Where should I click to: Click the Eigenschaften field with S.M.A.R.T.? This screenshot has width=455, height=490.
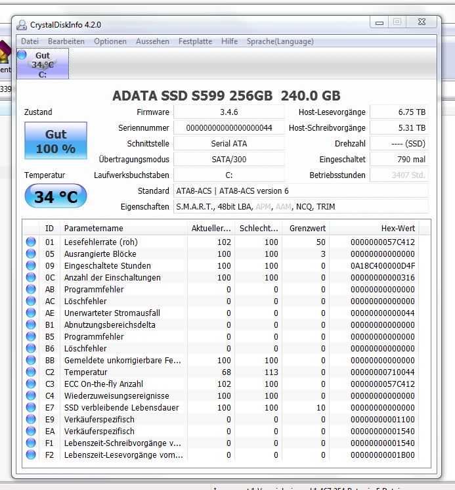pyautogui.click(x=301, y=206)
